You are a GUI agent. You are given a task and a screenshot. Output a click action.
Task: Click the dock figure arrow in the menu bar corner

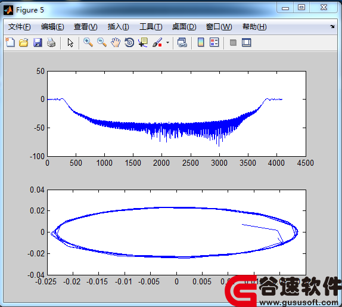click(x=332, y=27)
